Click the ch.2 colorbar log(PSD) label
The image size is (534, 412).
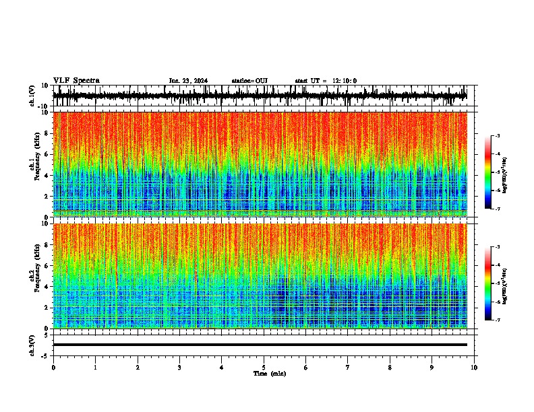pos(504,286)
